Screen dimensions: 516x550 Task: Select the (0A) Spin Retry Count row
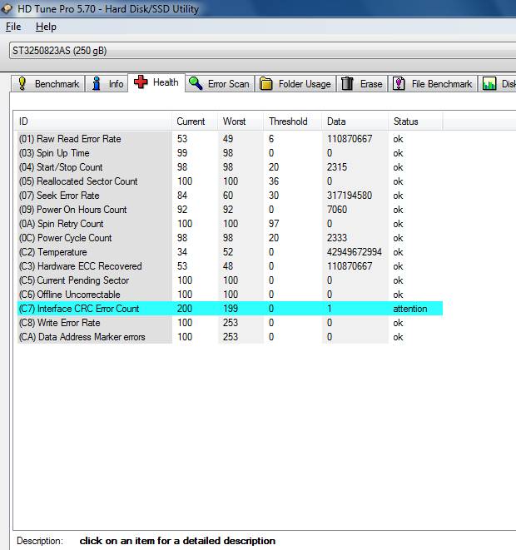click(230, 224)
